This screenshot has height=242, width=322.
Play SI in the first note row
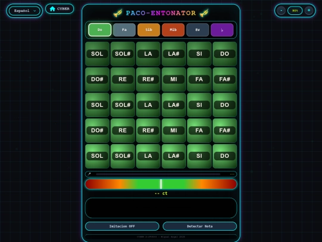click(199, 54)
